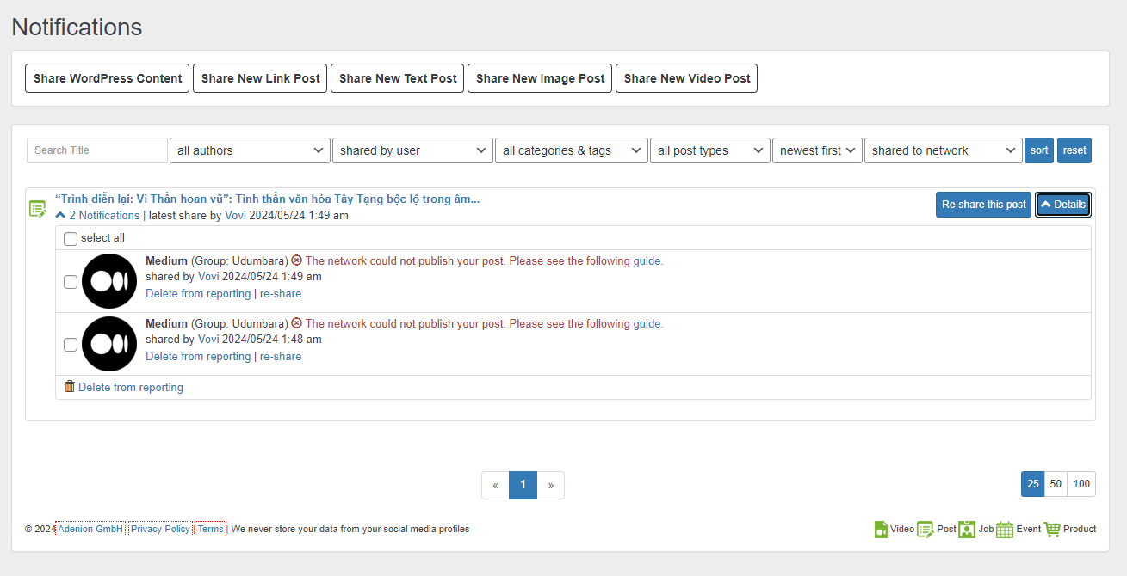
Task: Open Share New Video Post
Action: (x=686, y=78)
